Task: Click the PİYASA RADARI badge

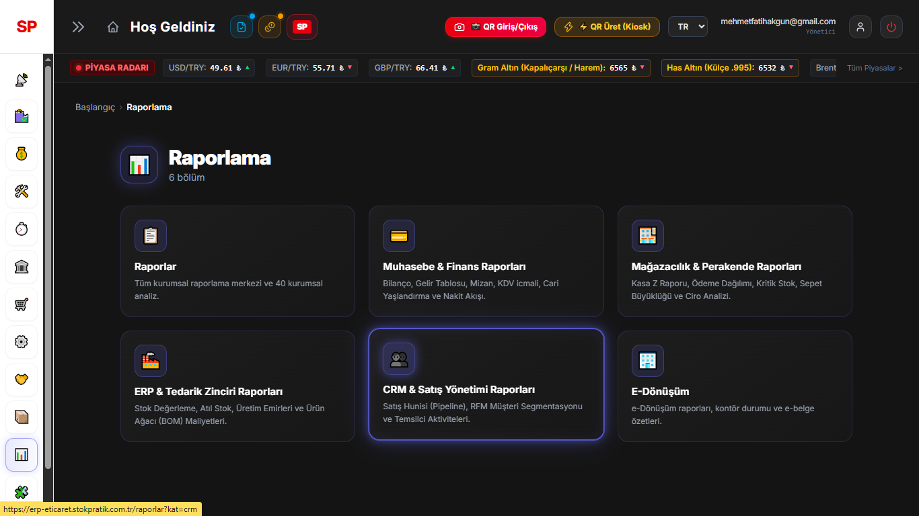Action: coord(112,68)
